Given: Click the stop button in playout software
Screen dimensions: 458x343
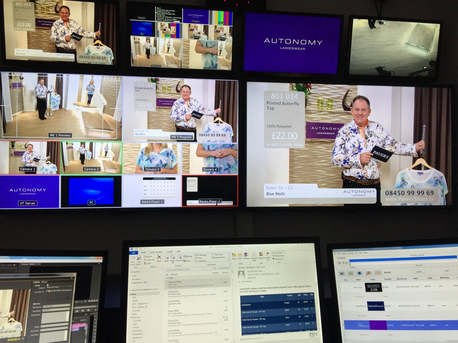Looking at the screenshot, I should click(360, 273).
